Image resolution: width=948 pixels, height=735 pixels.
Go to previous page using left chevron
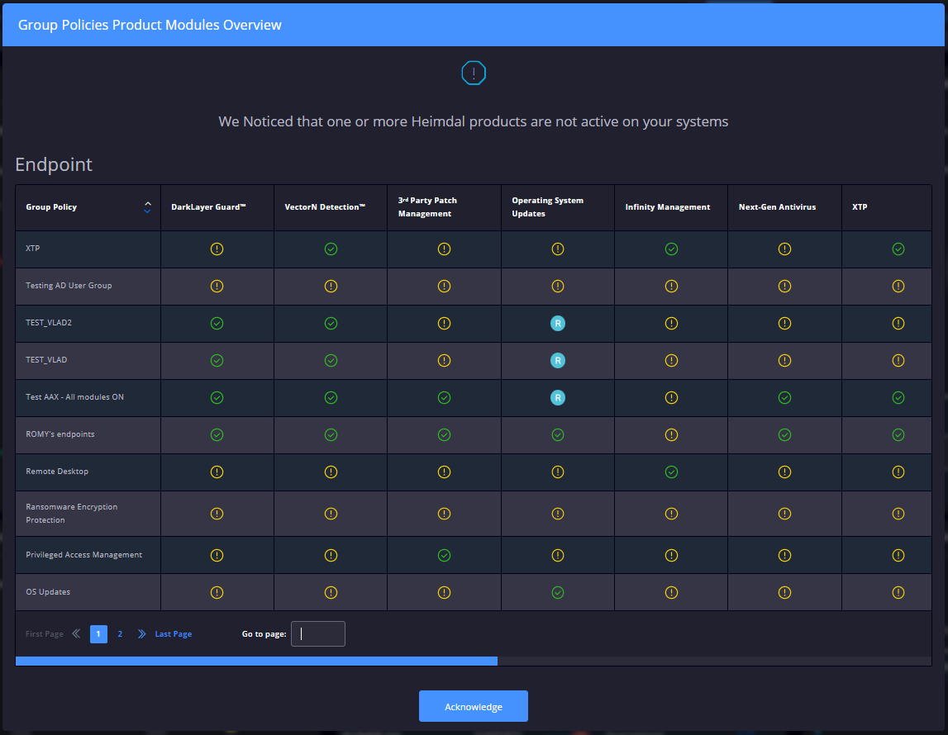(76, 634)
